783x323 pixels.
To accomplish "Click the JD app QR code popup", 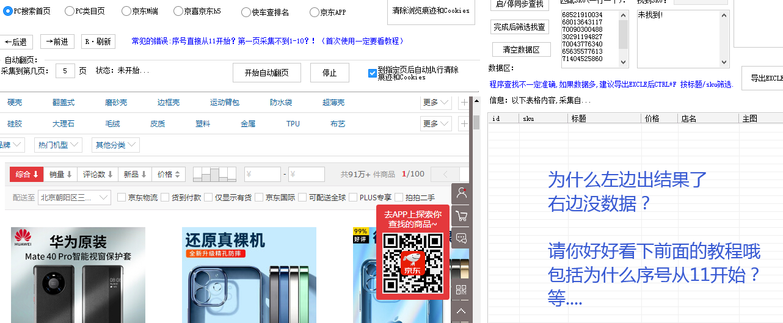I will point(412,252).
